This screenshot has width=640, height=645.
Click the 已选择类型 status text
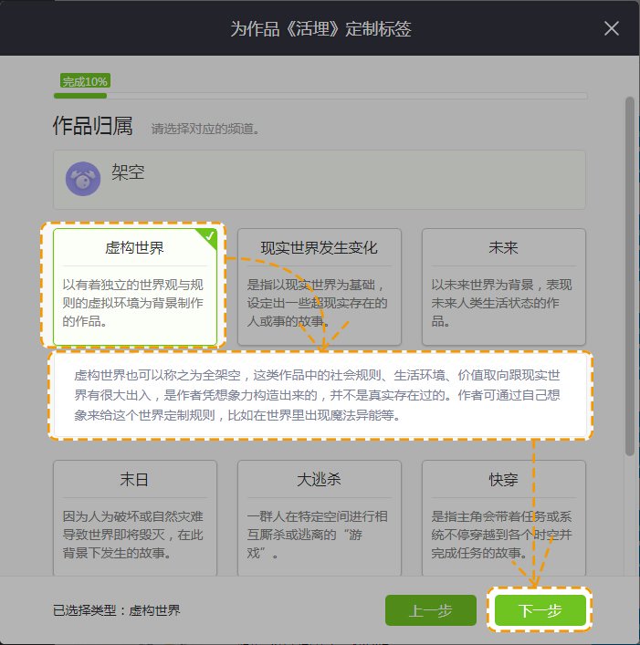pos(117,610)
